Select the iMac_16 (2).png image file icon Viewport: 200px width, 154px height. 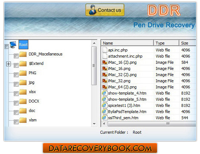click(x=105, y=62)
